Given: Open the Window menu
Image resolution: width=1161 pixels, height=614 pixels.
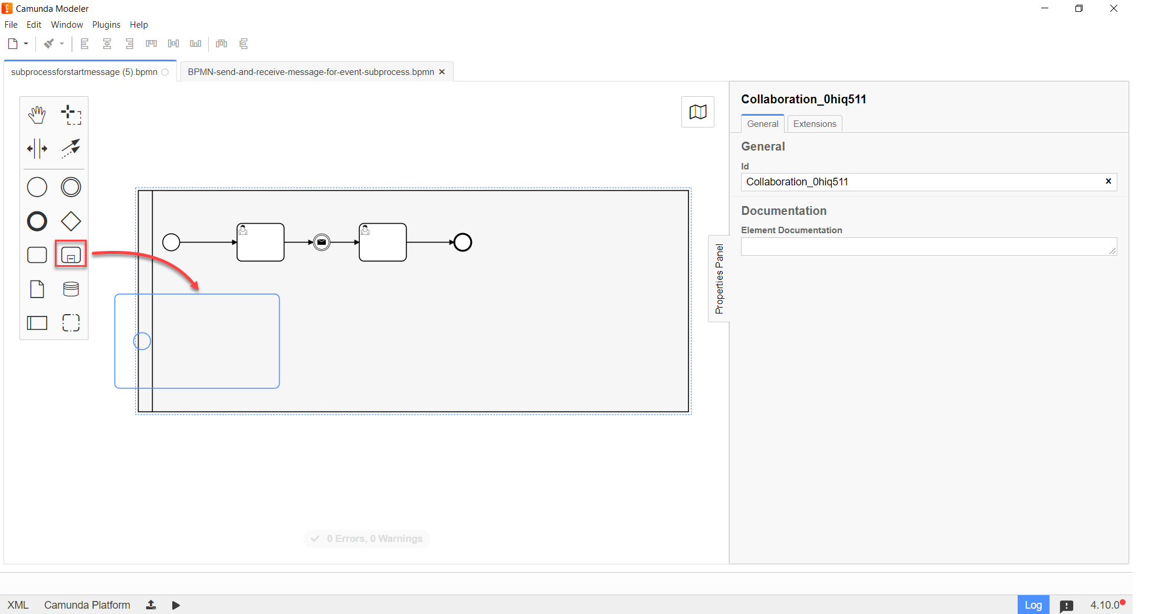Looking at the screenshot, I should 67,25.
